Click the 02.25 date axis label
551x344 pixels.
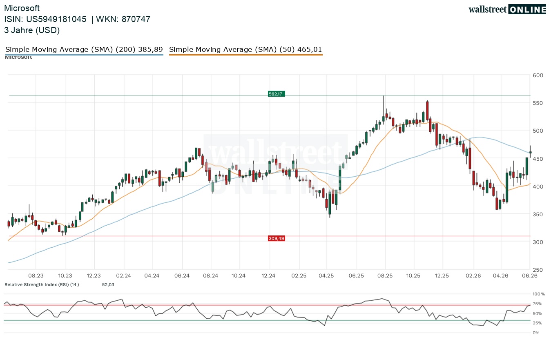pyautogui.click(x=299, y=276)
